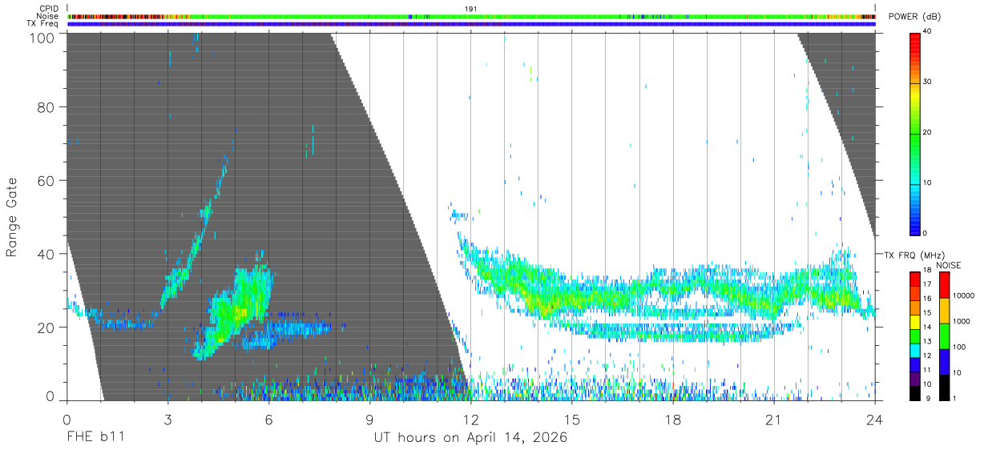The image size is (984, 454).
Task: Click the yellow 14 MHz swatch in TX FRQ legend
Action: [914, 322]
